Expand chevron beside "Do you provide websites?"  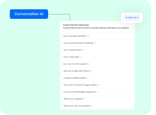[88, 36]
